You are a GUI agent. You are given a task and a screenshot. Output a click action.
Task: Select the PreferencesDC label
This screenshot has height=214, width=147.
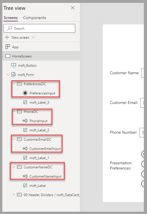[35, 84]
